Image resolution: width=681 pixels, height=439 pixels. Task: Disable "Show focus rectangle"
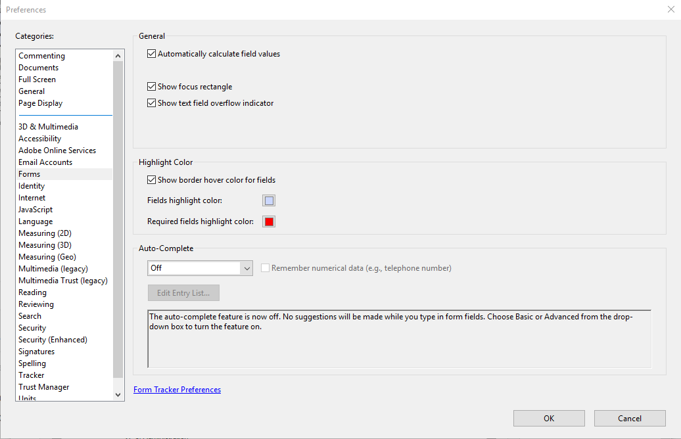tap(151, 86)
